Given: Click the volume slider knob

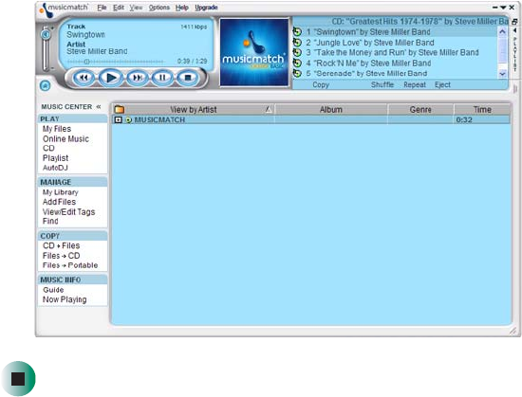Looking at the screenshot, I should (46, 34).
